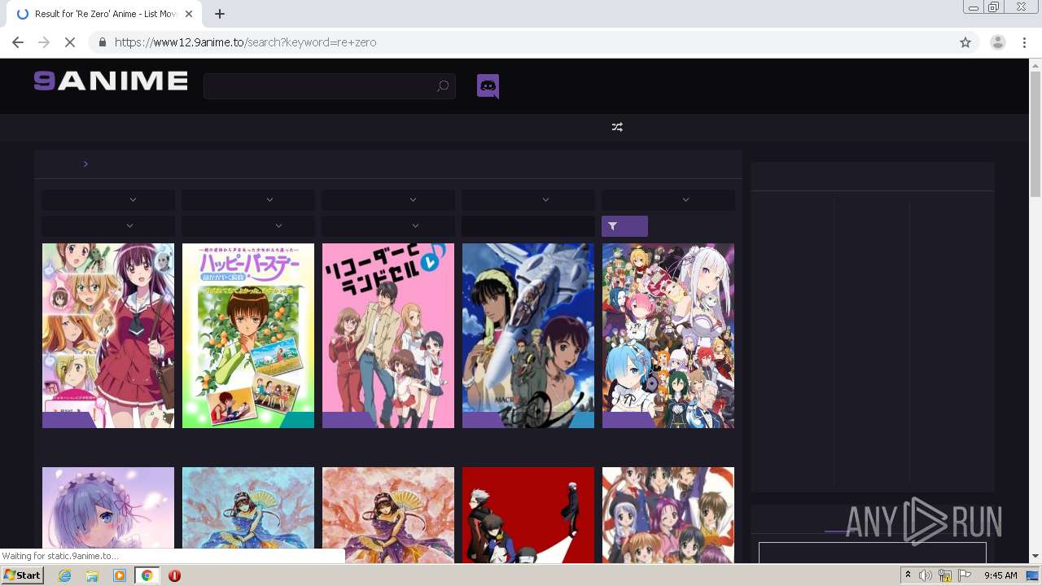Viewport: 1042px width, 586px height.
Task: Click the red Opera taskbar icon
Action: point(174,575)
